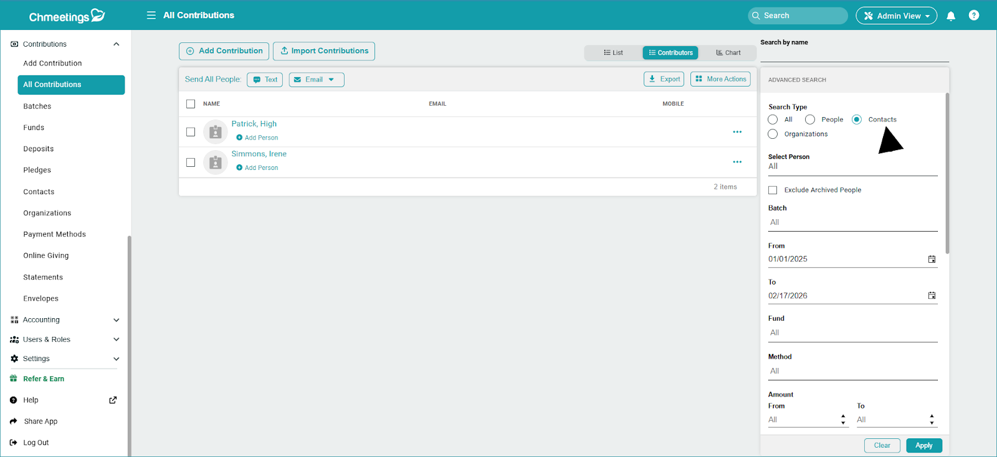Click the Import Contributions button

[323, 51]
